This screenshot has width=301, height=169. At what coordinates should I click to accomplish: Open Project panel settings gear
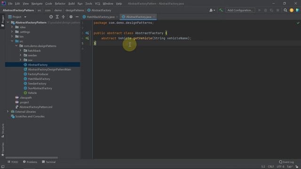point(71,17)
